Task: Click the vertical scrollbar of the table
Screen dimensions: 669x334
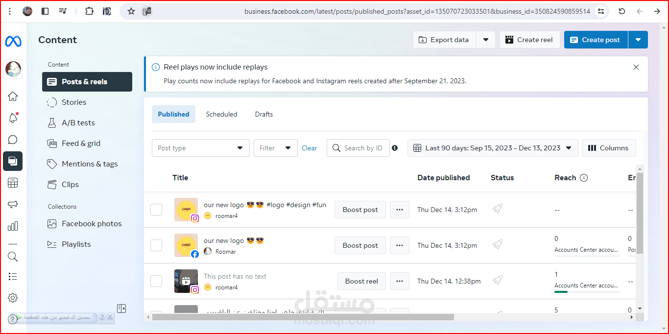Action: tap(640, 213)
